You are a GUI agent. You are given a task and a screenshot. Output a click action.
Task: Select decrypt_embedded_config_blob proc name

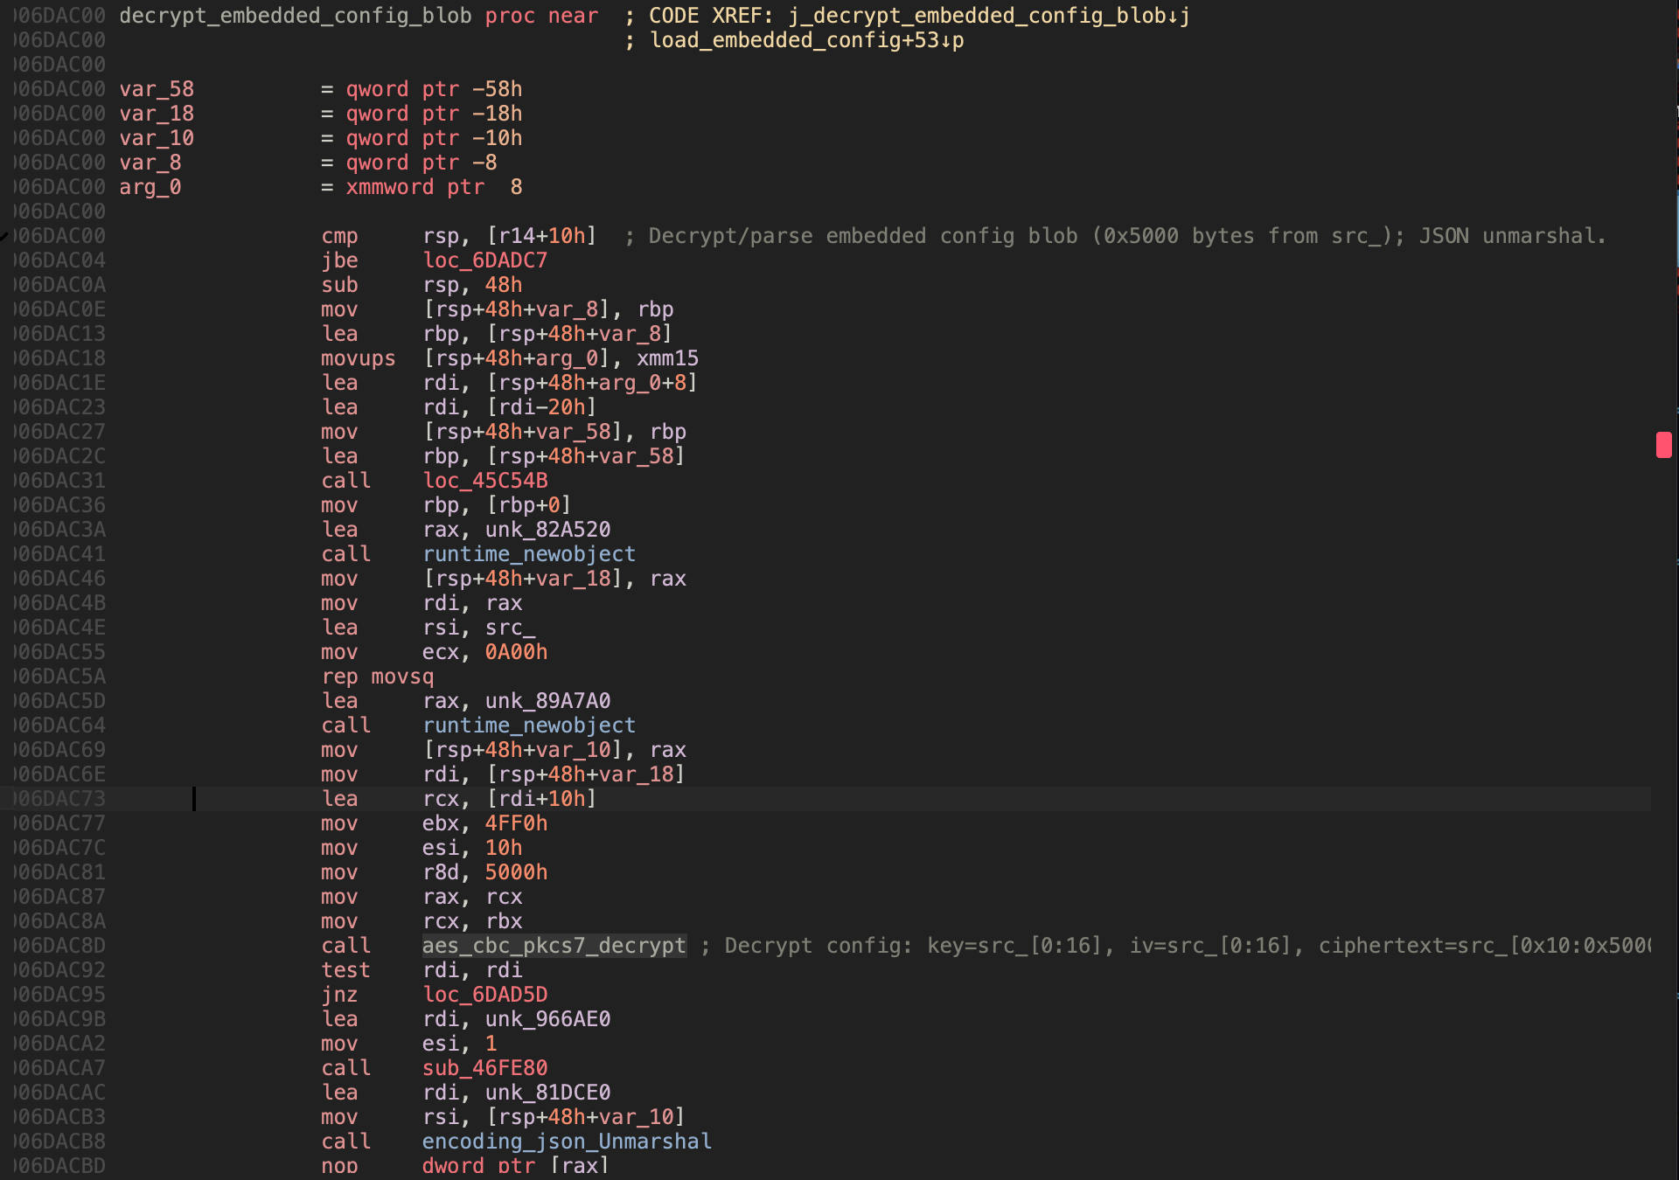click(295, 16)
